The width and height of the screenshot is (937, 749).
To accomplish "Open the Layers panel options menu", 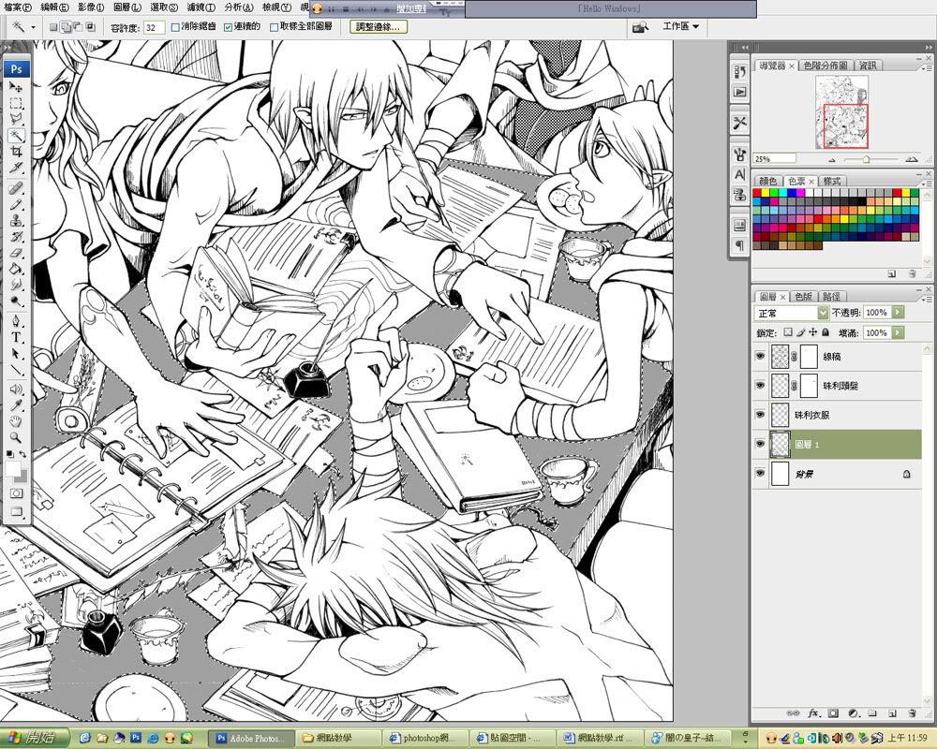I will (x=927, y=298).
